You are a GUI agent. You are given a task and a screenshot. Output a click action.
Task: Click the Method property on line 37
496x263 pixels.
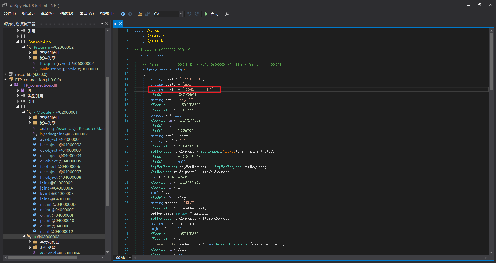point(182,213)
